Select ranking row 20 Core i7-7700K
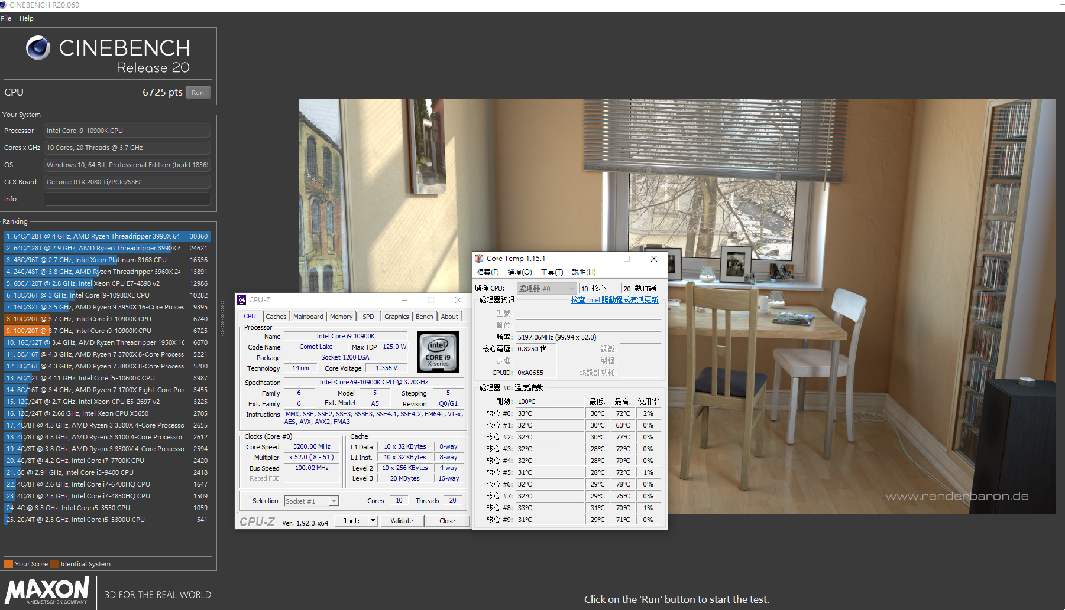The width and height of the screenshot is (1065, 610). click(108, 461)
